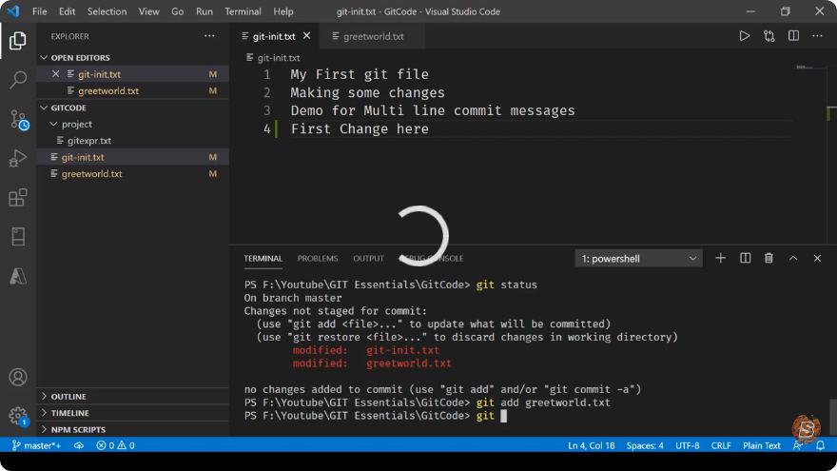Open Run and Debug view

[x=18, y=158]
